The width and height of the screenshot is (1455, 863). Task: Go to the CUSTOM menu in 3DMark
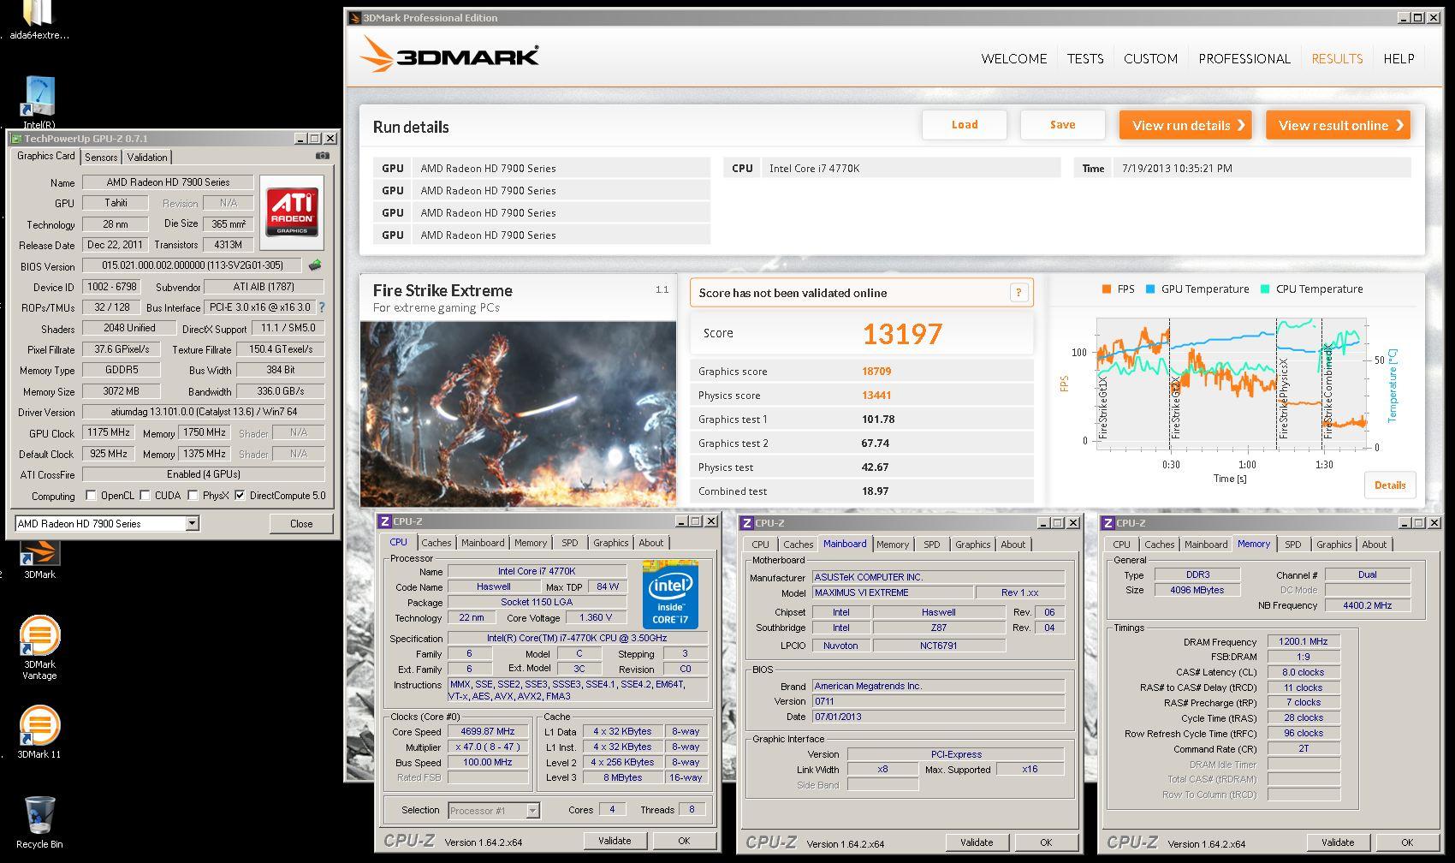(x=1150, y=58)
